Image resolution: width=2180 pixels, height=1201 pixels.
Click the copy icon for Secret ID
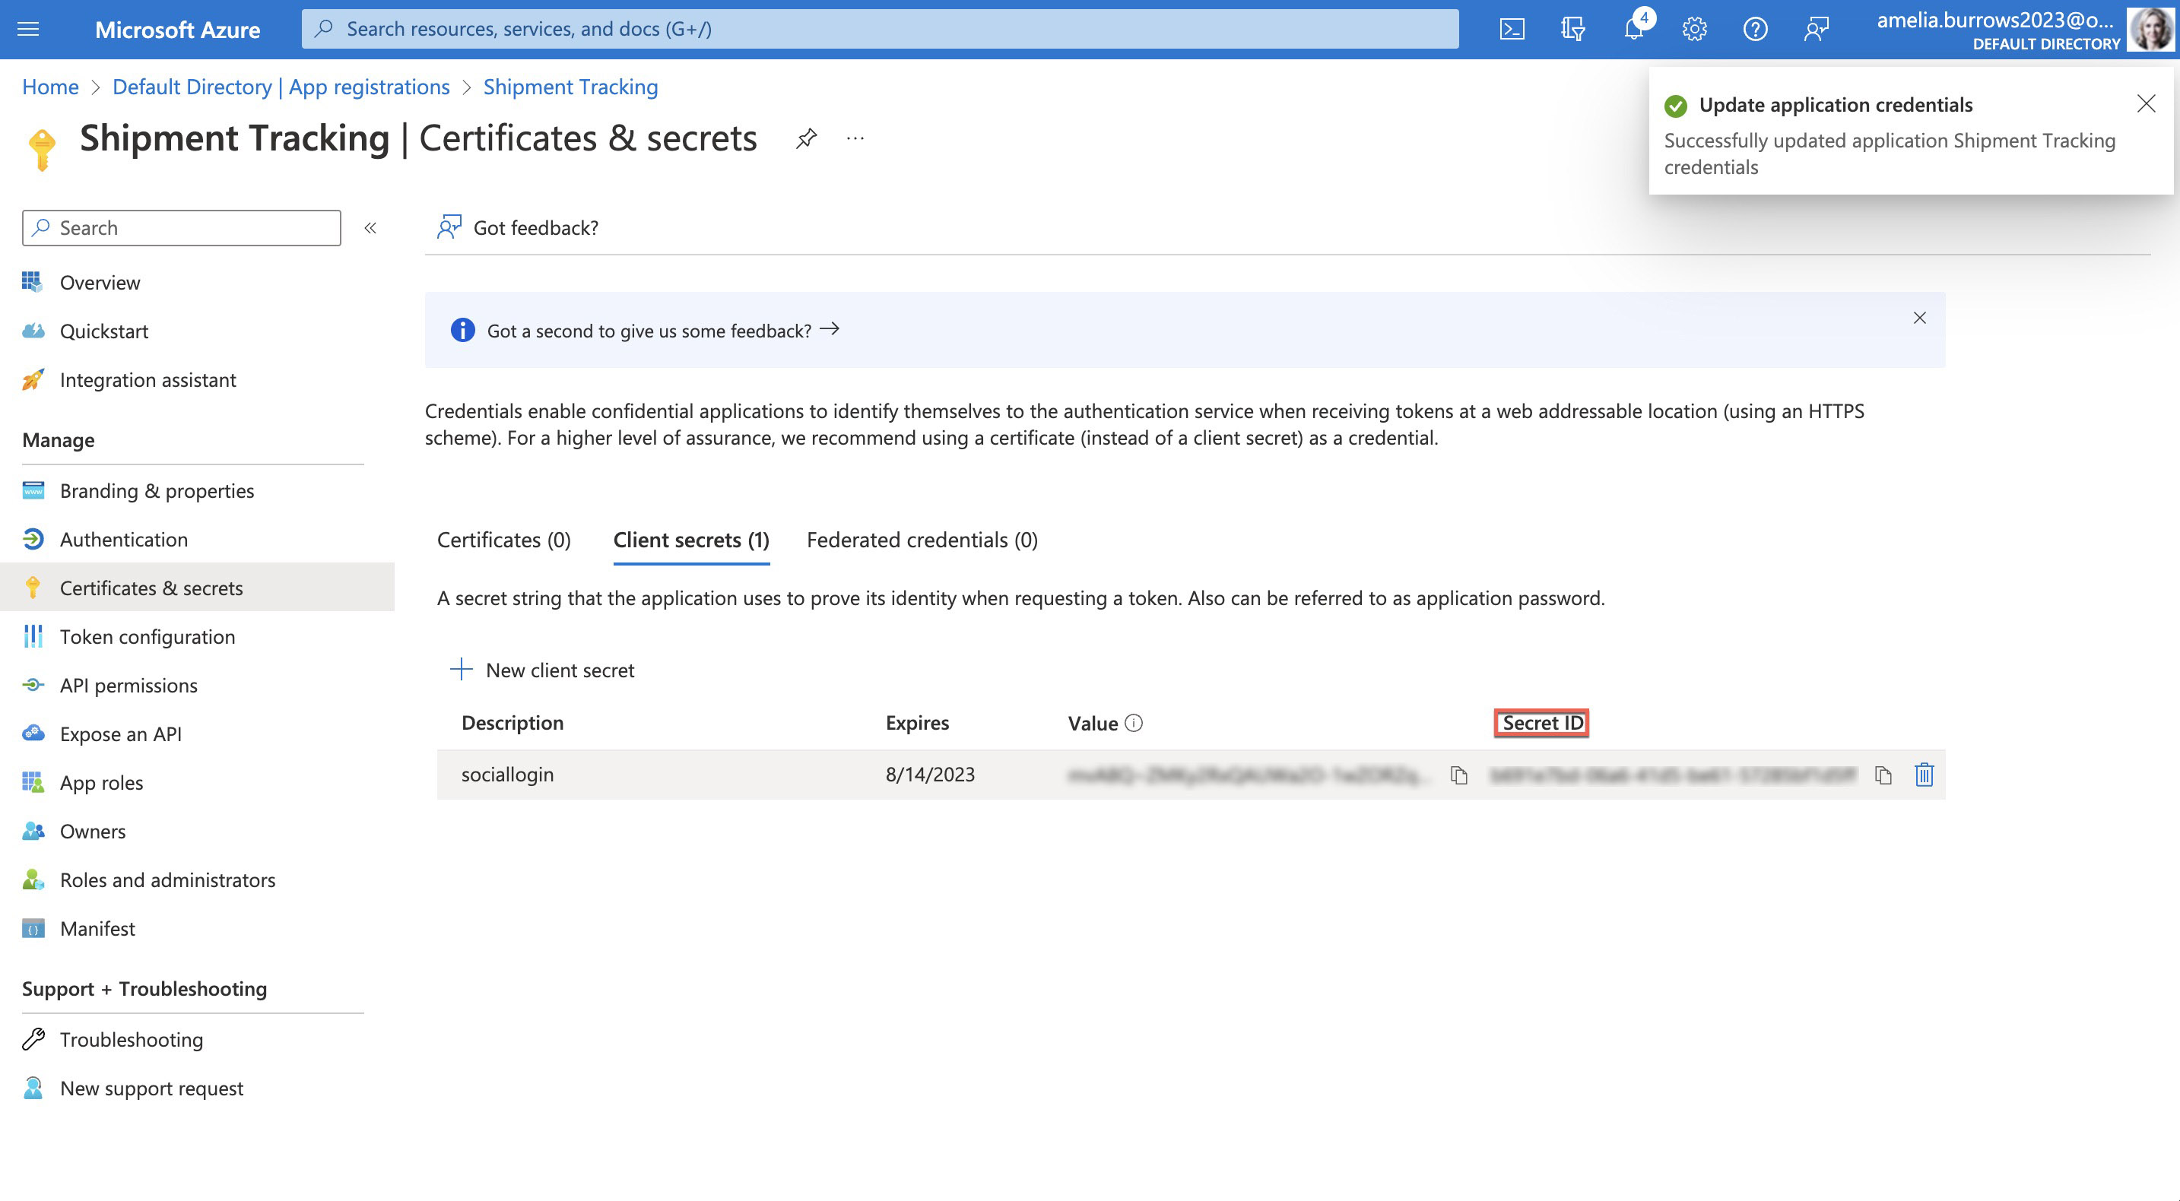click(x=1881, y=774)
